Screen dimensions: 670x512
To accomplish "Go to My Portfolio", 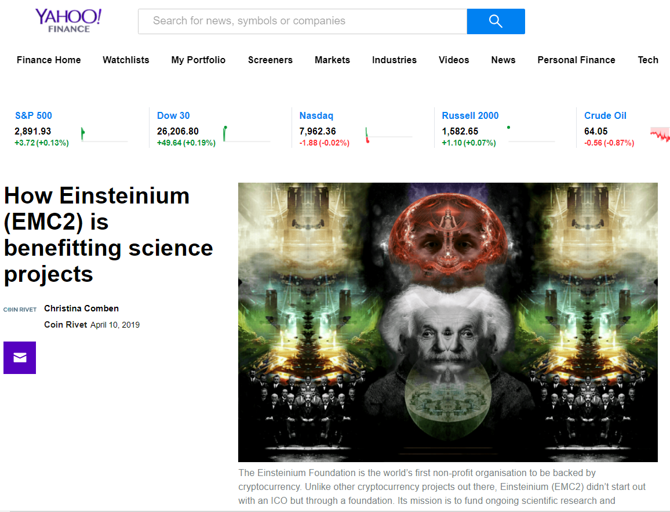I will pos(198,60).
